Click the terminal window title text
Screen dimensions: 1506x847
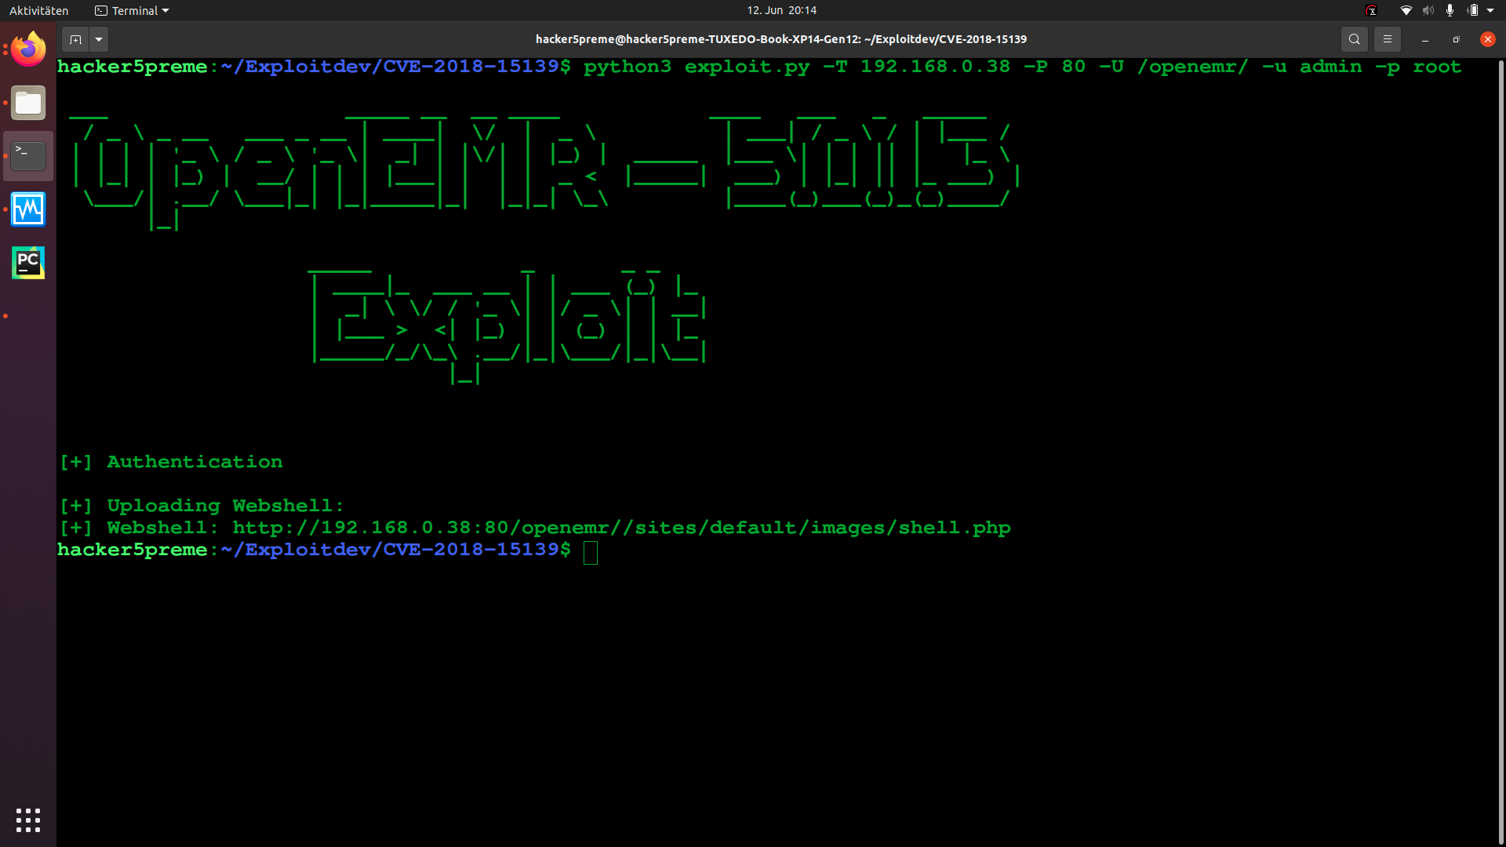(781, 39)
